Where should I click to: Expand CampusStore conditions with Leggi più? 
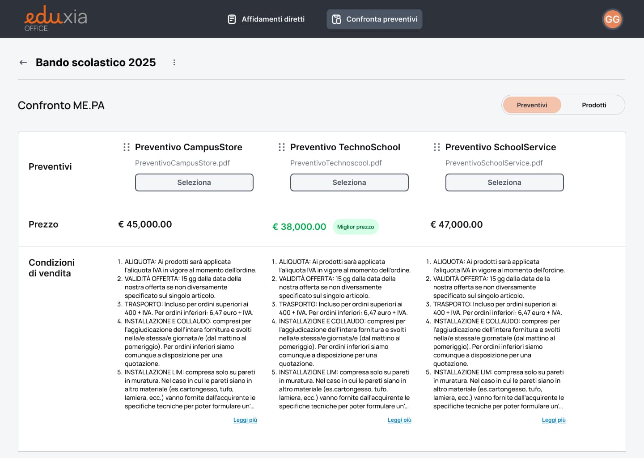tap(245, 420)
